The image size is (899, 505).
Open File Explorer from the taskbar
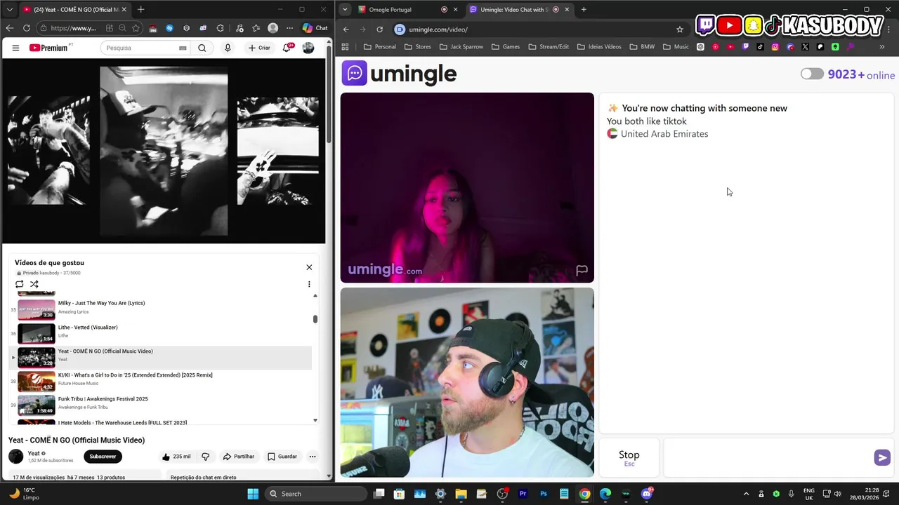pyautogui.click(x=461, y=494)
